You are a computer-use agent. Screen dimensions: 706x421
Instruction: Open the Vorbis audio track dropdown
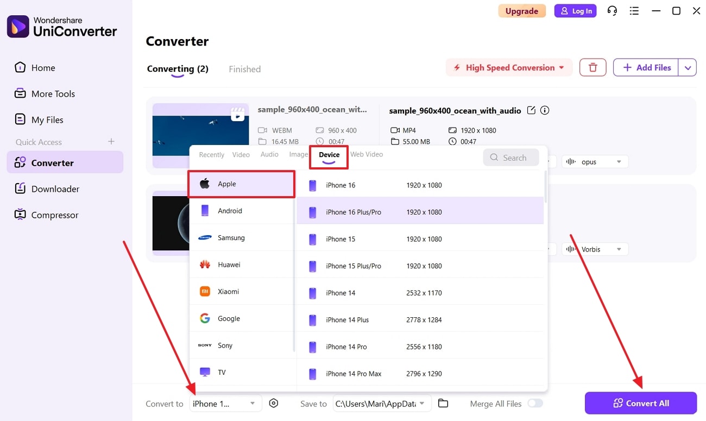pos(595,249)
